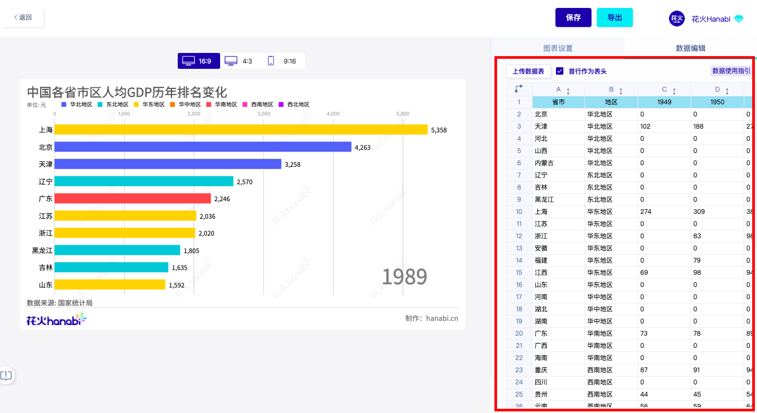
Task: Toggle 华北地区 legend item
Action: click(x=77, y=105)
